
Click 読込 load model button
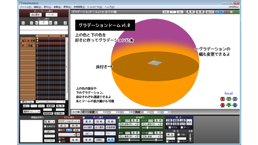tap(64, 126)
